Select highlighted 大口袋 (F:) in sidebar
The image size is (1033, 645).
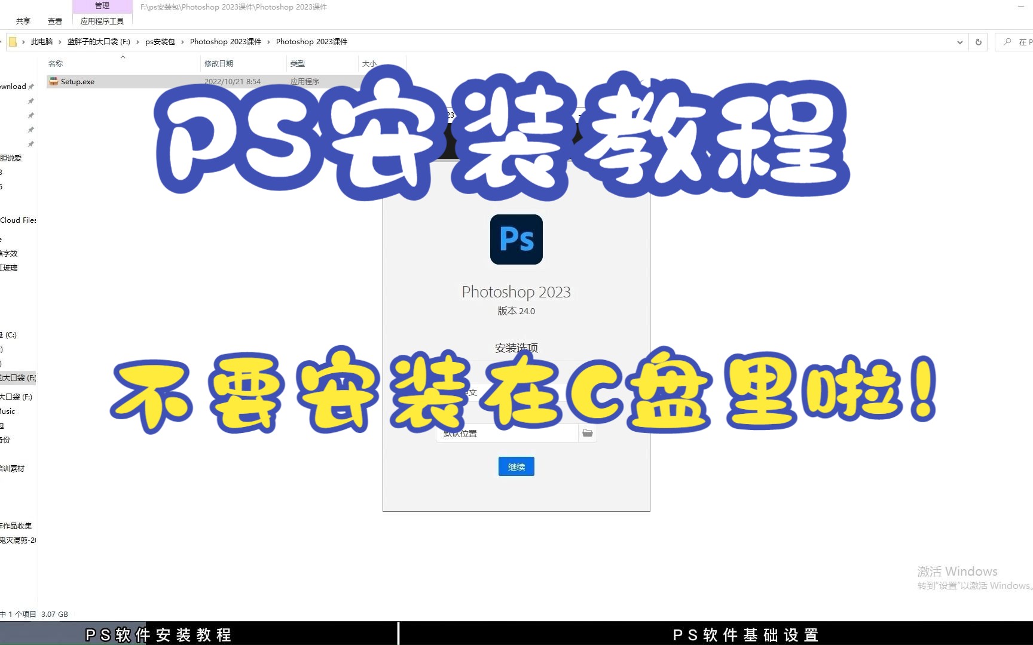click(x=18, y=378)
